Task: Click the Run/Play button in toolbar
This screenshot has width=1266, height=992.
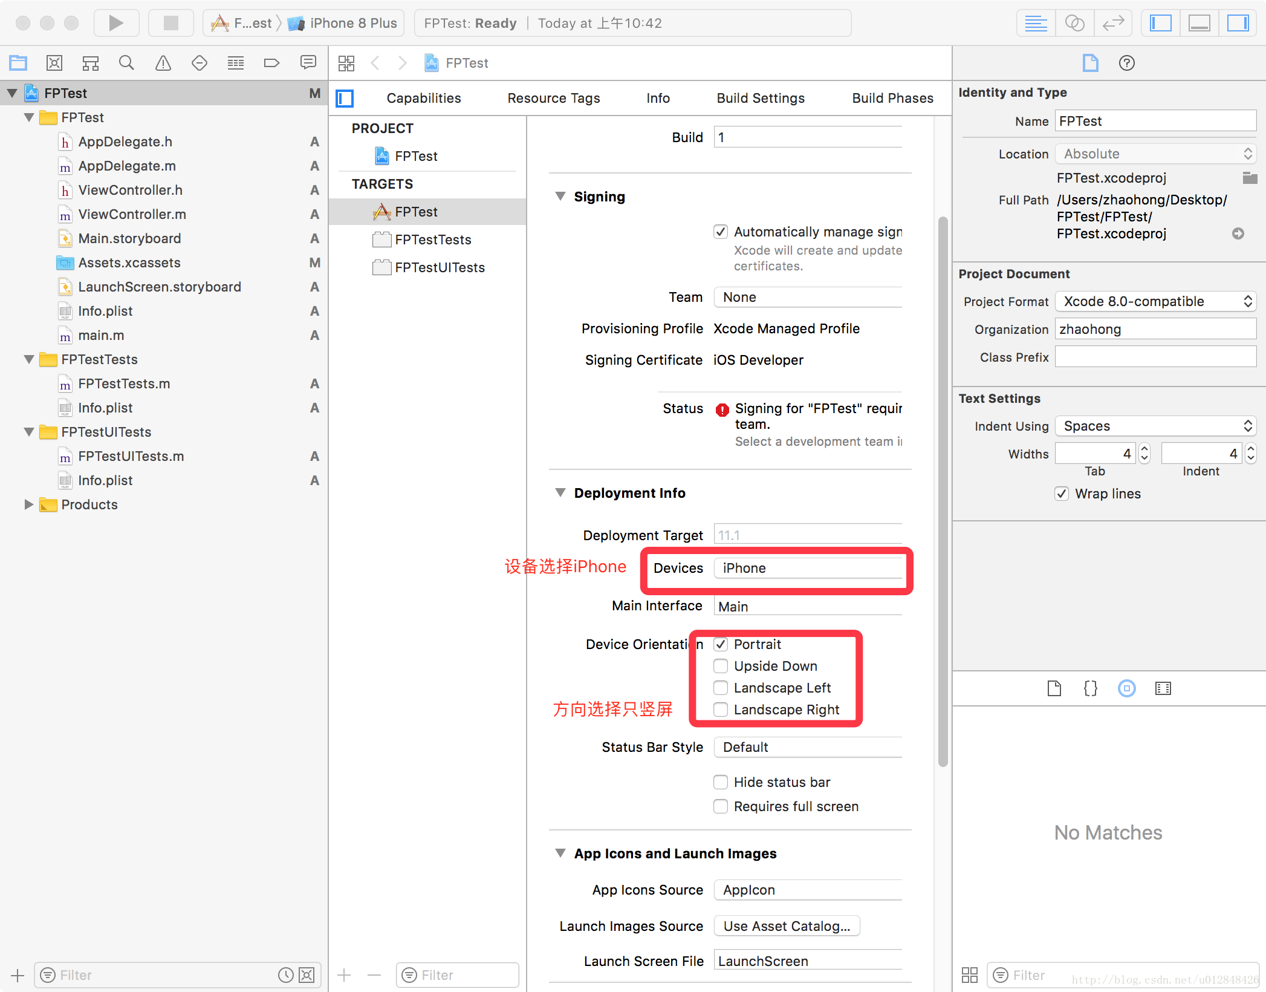Action: [x=116, y=21]
